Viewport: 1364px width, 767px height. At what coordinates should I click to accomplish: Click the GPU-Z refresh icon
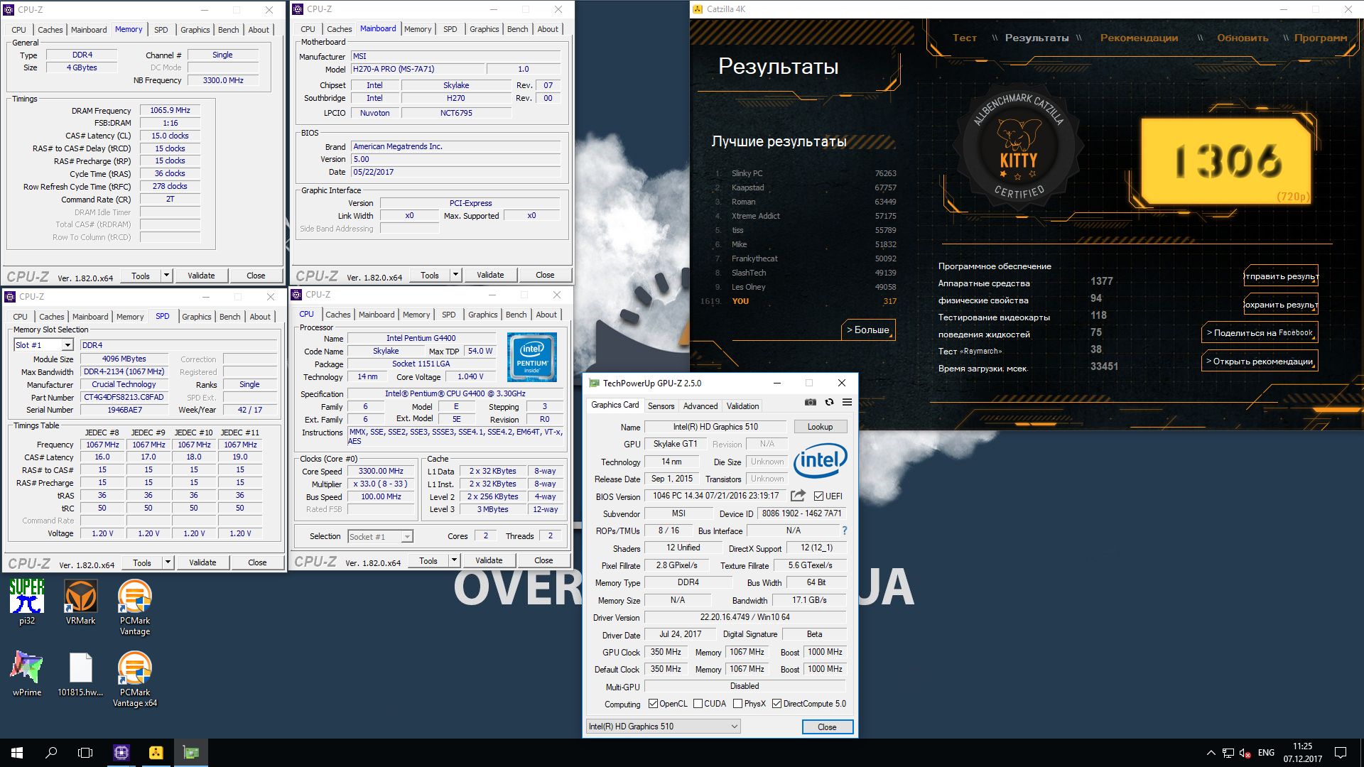(829, 402)
